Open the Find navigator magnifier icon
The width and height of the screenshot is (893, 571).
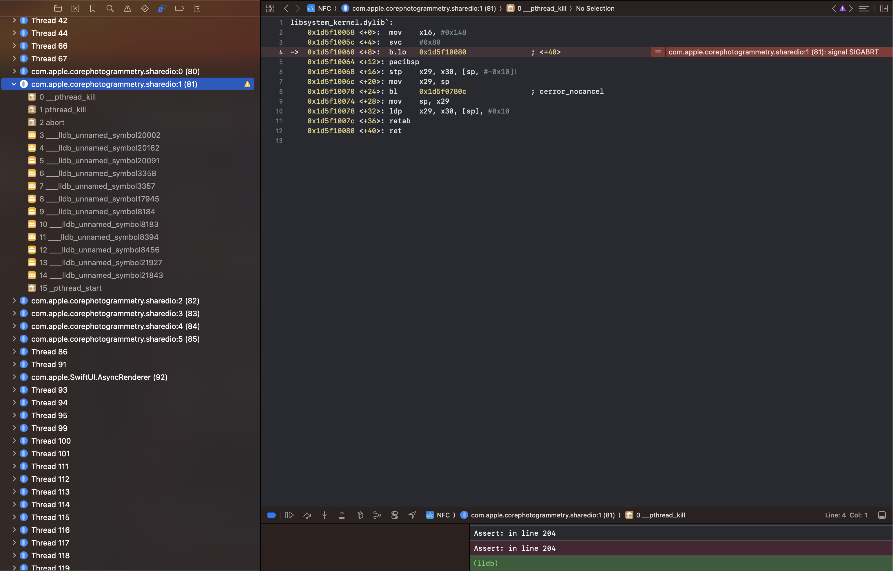click(x=110, y=8)
